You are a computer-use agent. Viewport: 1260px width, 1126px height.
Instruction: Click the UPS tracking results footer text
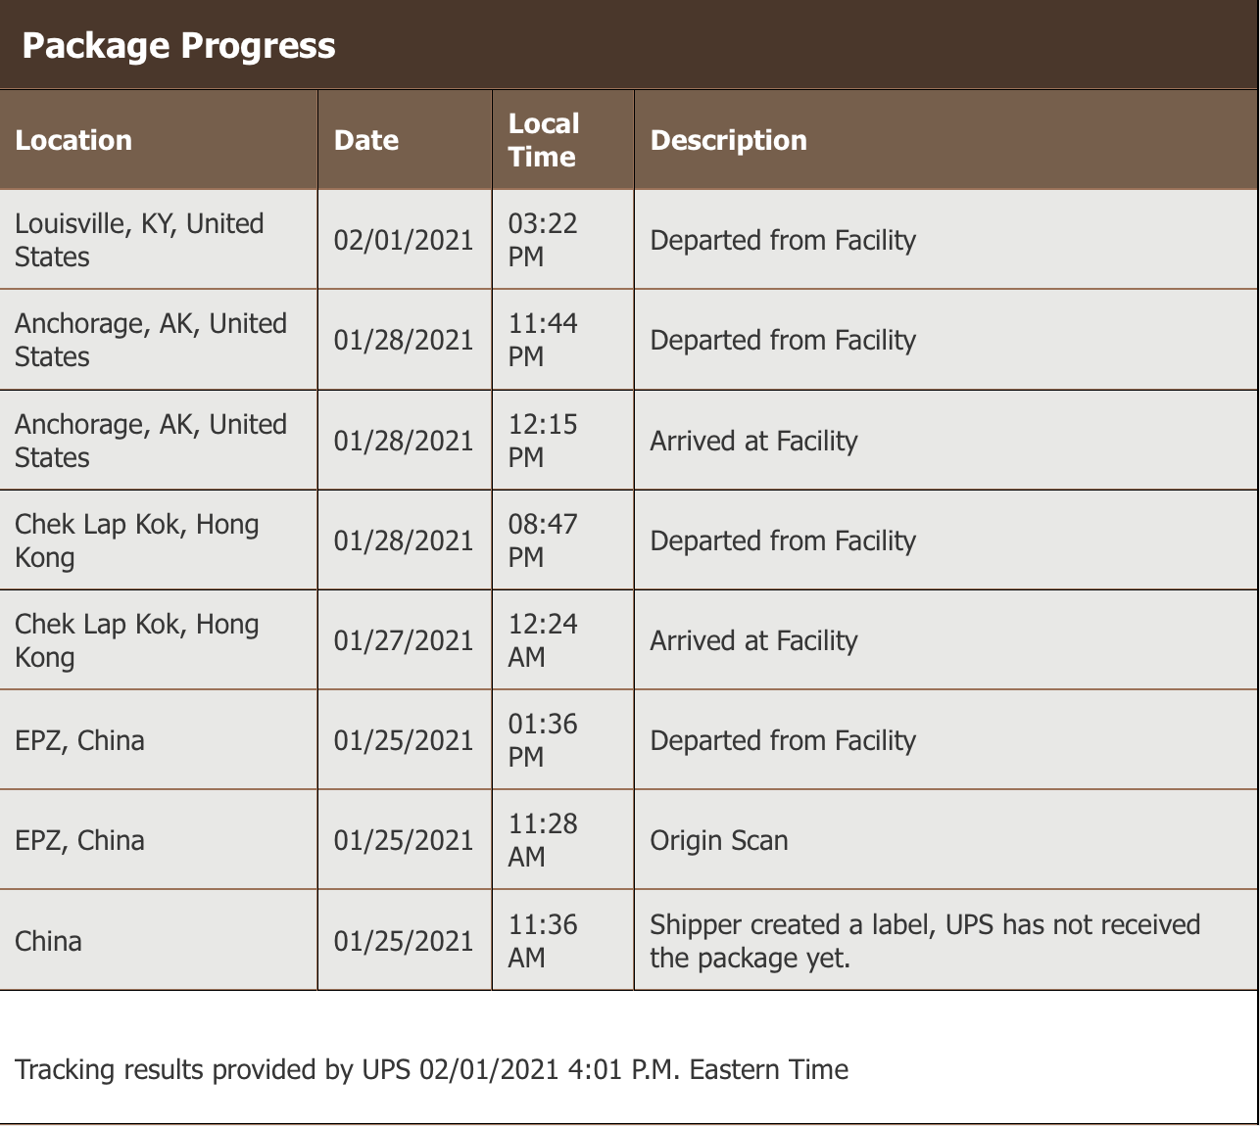[432, 1069]
